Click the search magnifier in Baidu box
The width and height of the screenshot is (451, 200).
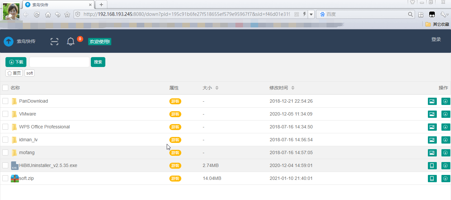pos(410,15)
